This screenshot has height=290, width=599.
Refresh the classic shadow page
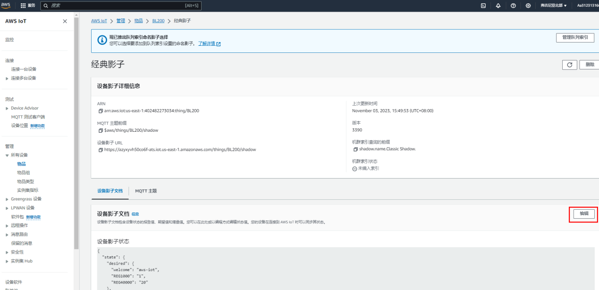coord(570,65)
